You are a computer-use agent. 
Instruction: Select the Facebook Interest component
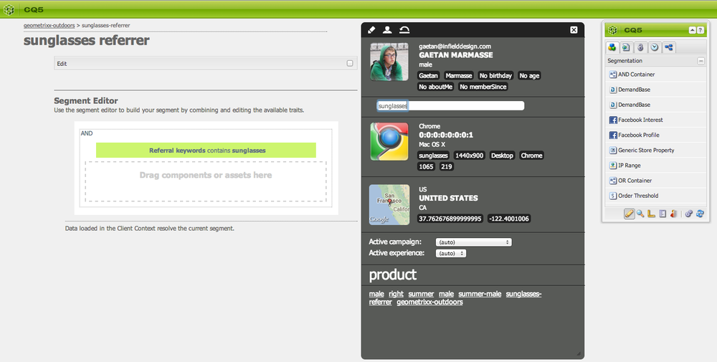point(656,120)
